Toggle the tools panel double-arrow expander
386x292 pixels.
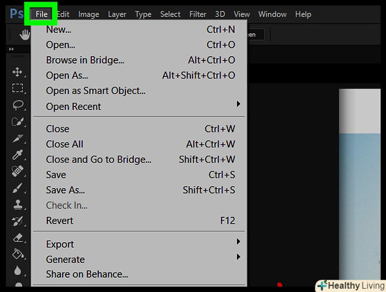point(12,50)
